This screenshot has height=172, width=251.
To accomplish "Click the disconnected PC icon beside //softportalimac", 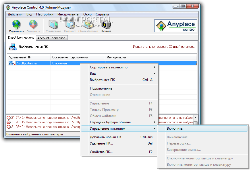I will tap(11, 63).
